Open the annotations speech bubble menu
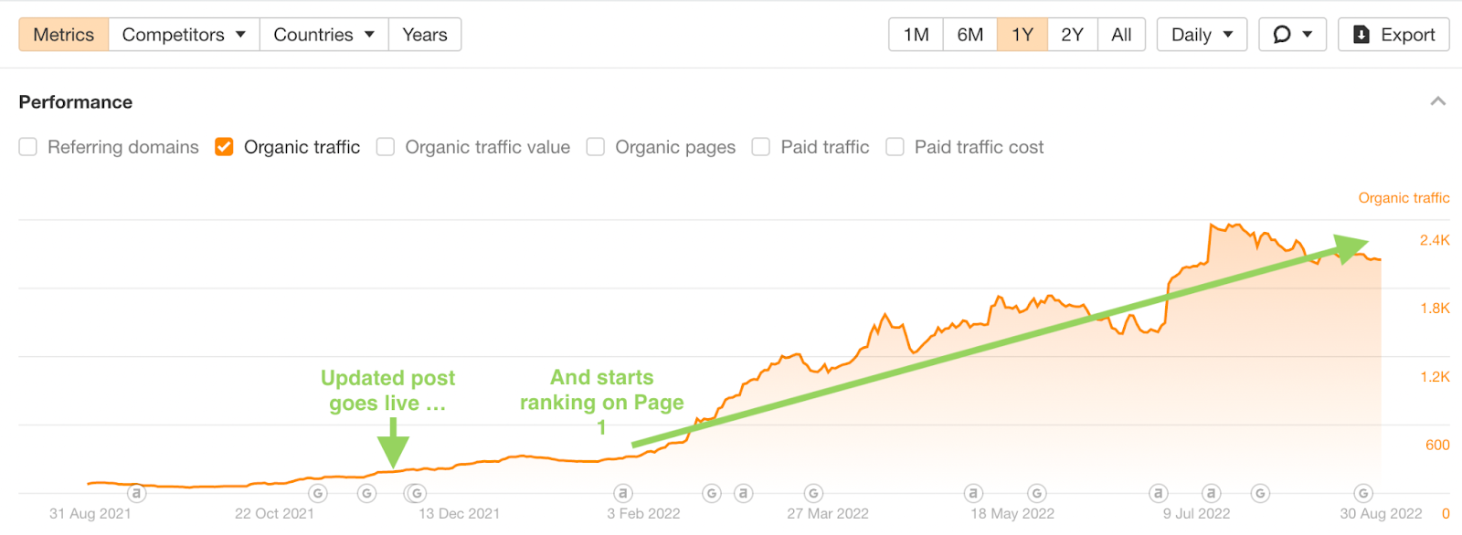1462x535 pixels. 1292,35
